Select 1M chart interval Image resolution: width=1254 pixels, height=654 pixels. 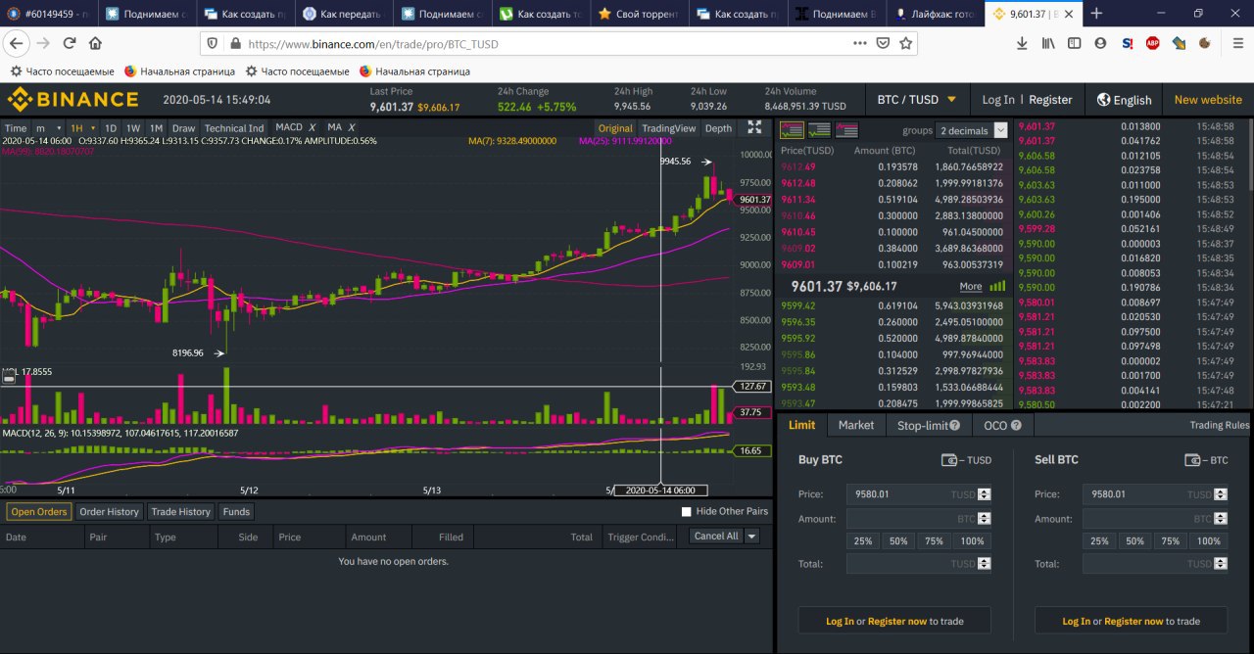pos(156,128)
